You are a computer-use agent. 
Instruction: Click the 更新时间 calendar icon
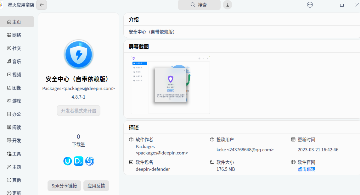pyautogui.click(x=293, y=139)
